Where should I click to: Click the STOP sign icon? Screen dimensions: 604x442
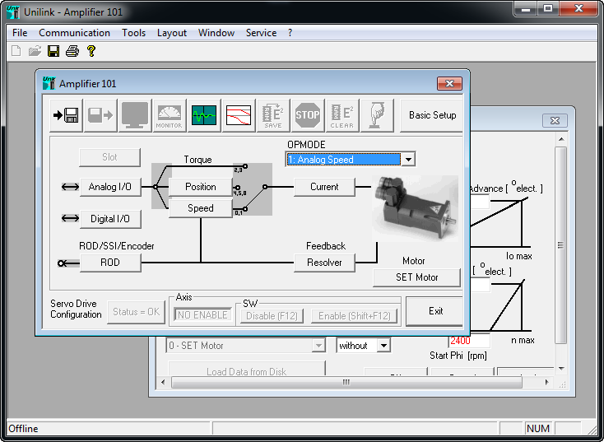(308, 115)
